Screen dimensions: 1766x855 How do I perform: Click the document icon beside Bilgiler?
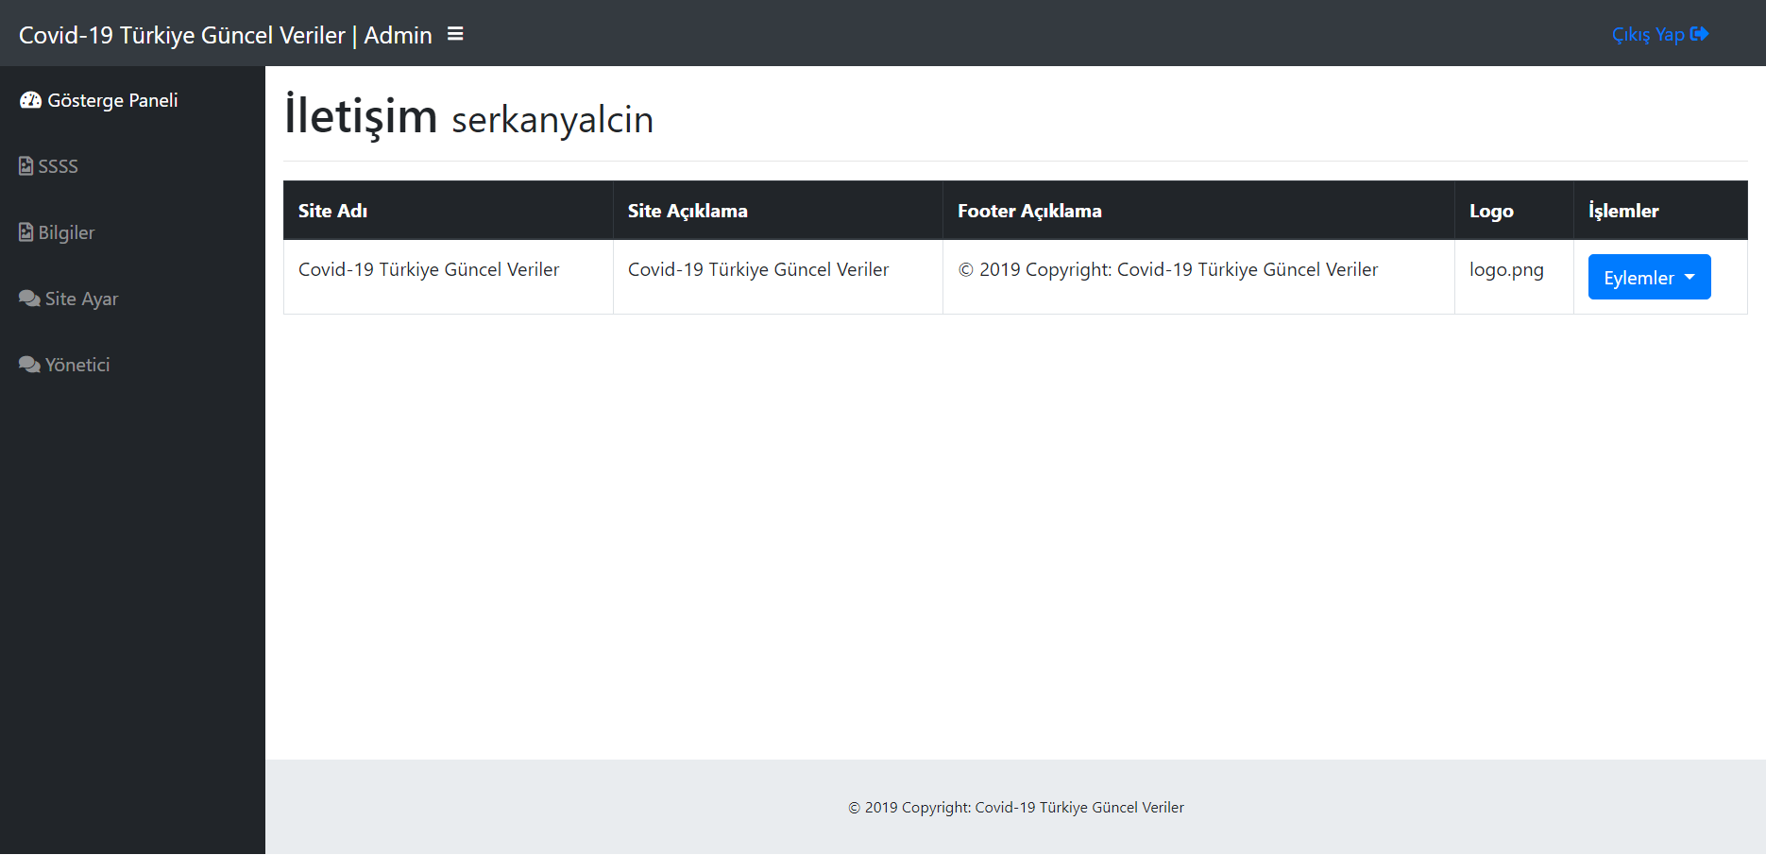(26, 232)
